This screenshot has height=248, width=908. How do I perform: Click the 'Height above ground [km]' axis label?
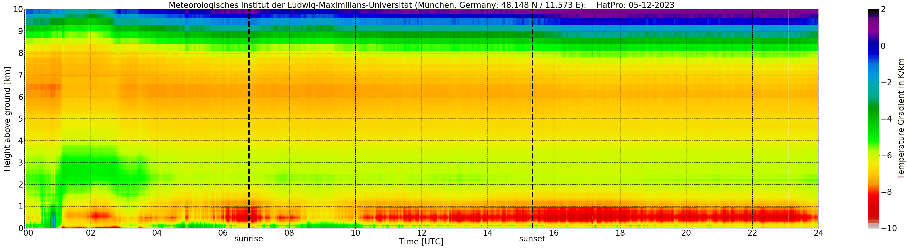coord(7,119)
